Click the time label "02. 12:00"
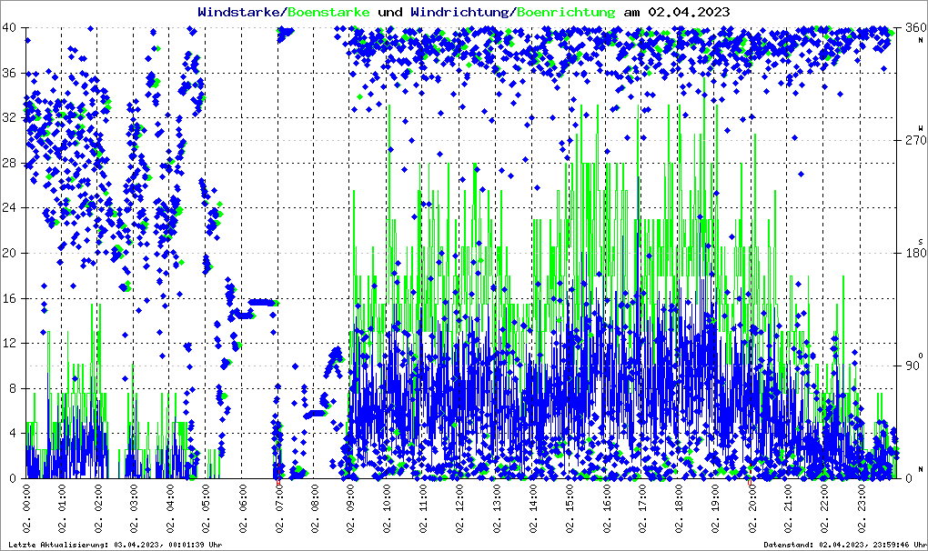The width and height of the screenshot is (928, 551). (459, 508)
